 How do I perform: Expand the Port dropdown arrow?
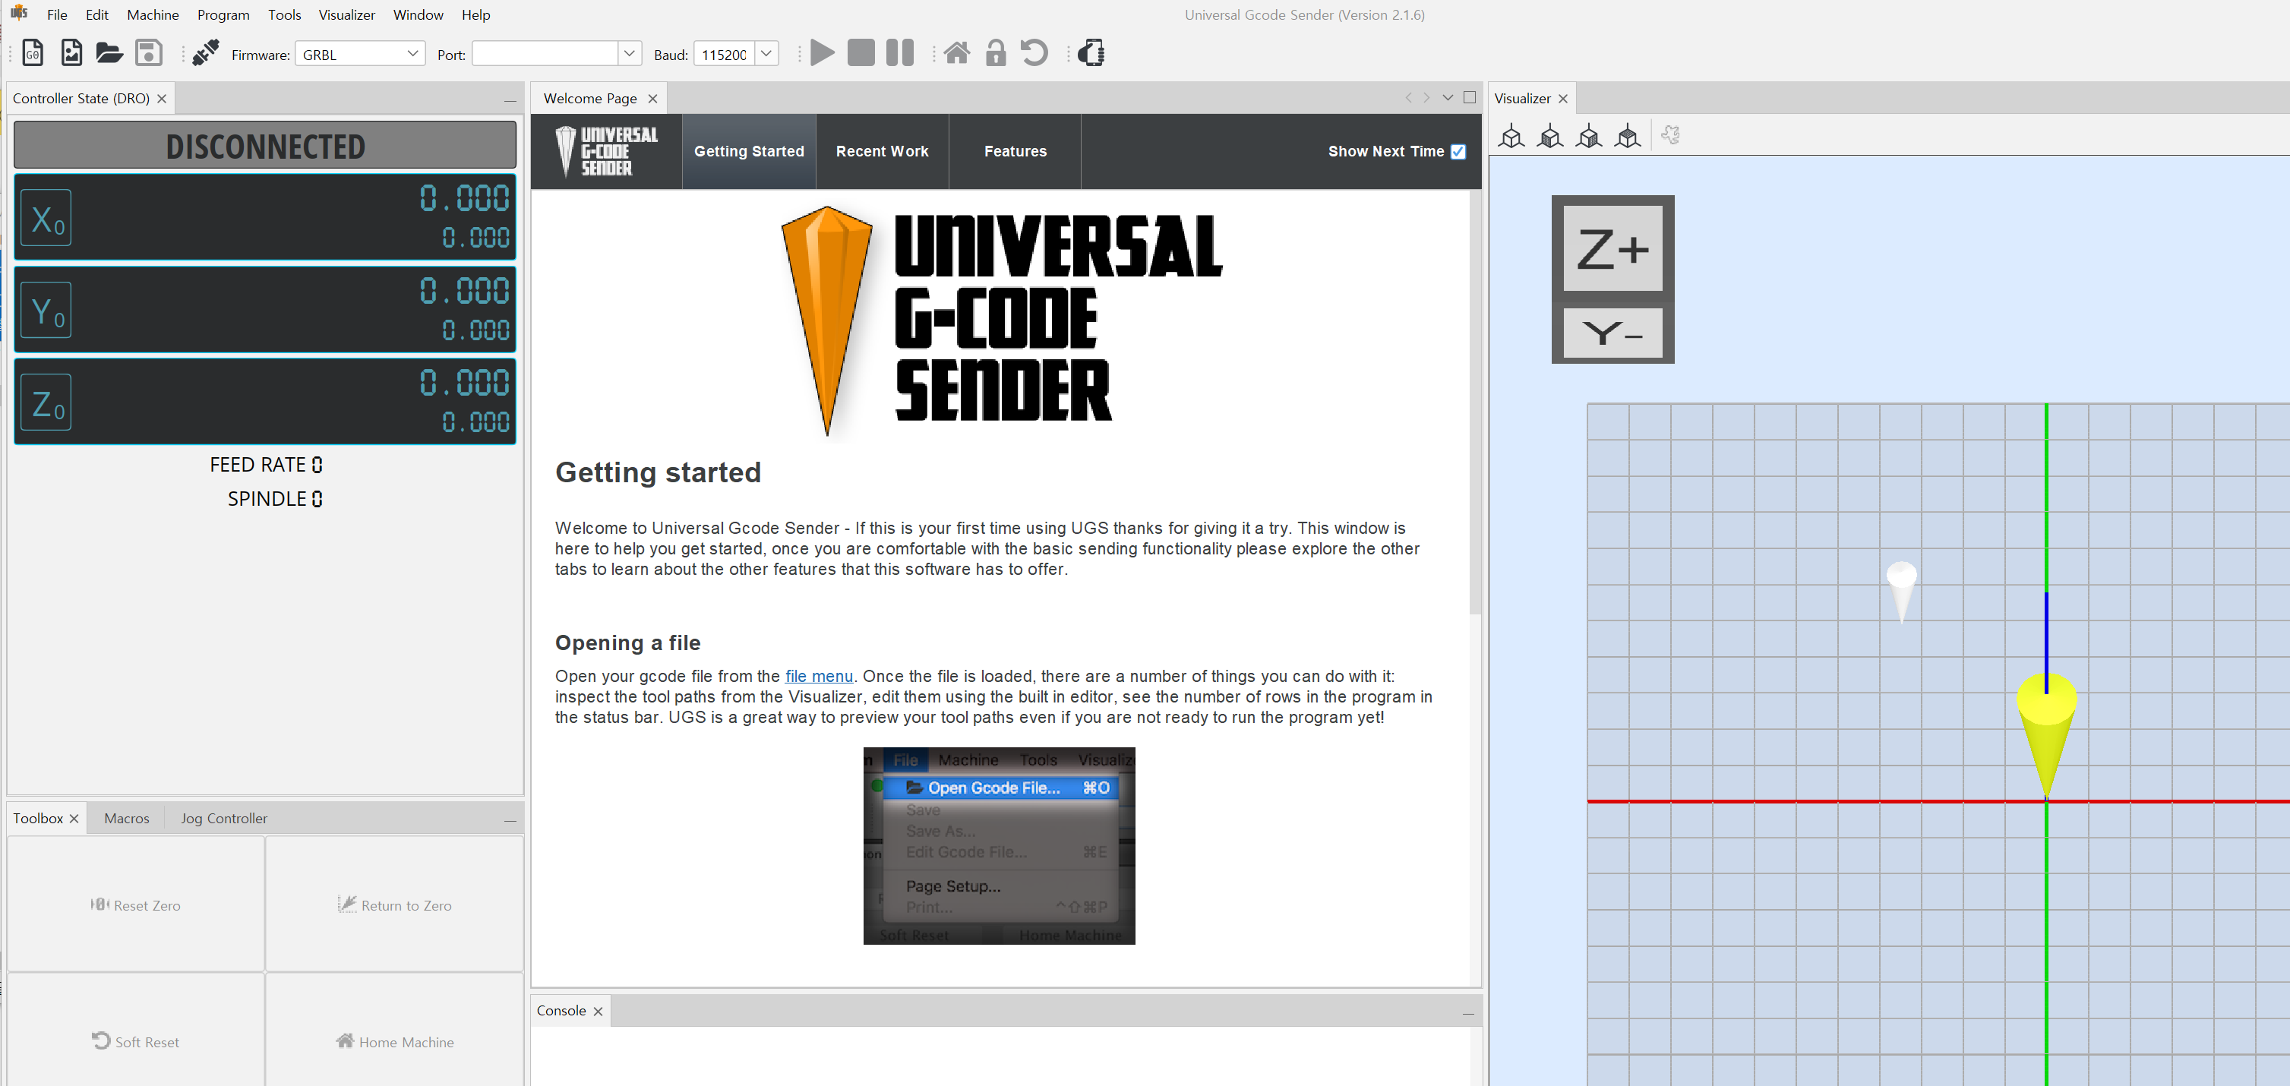click(x=628, y=54)
